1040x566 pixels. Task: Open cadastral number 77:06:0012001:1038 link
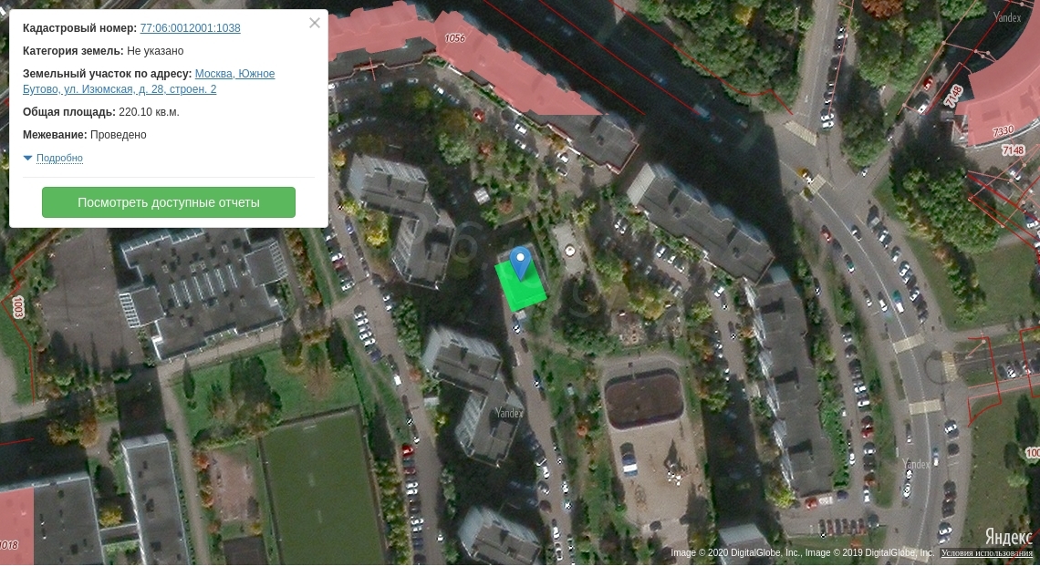[x=190, y=28]
